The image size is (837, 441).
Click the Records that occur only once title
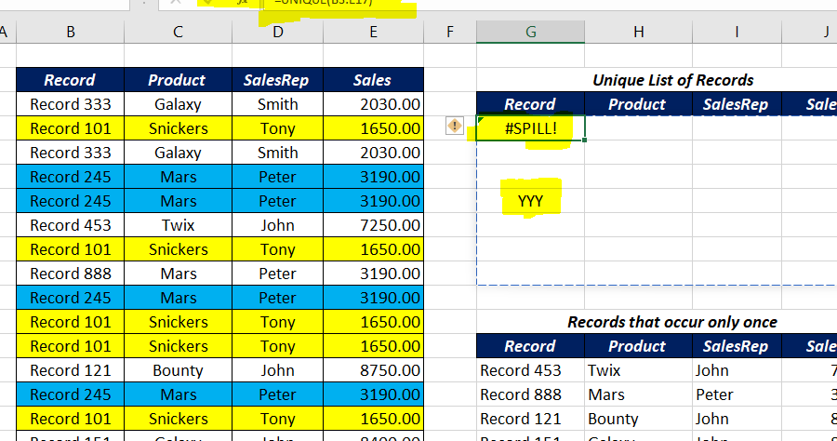672,322
